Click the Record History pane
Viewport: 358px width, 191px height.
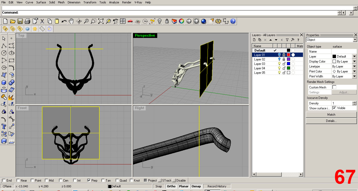[217, 186]
